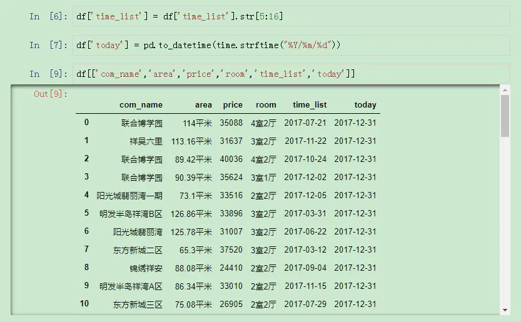This screenshot has height=322, width=521.
Task: Click cell 明发半岛祥湾A区
Action: [131, 286]
